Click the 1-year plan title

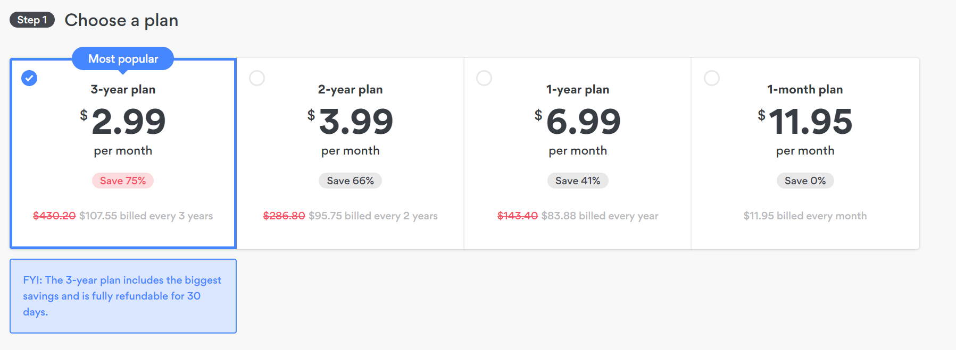point(578,90)
